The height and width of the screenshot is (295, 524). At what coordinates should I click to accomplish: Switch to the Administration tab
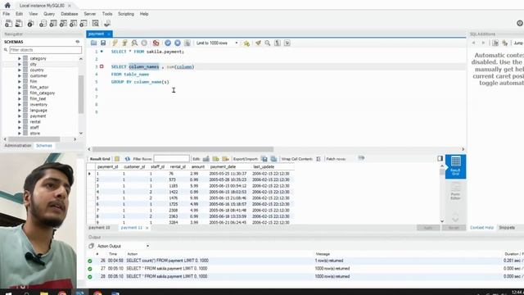point(18,146)
